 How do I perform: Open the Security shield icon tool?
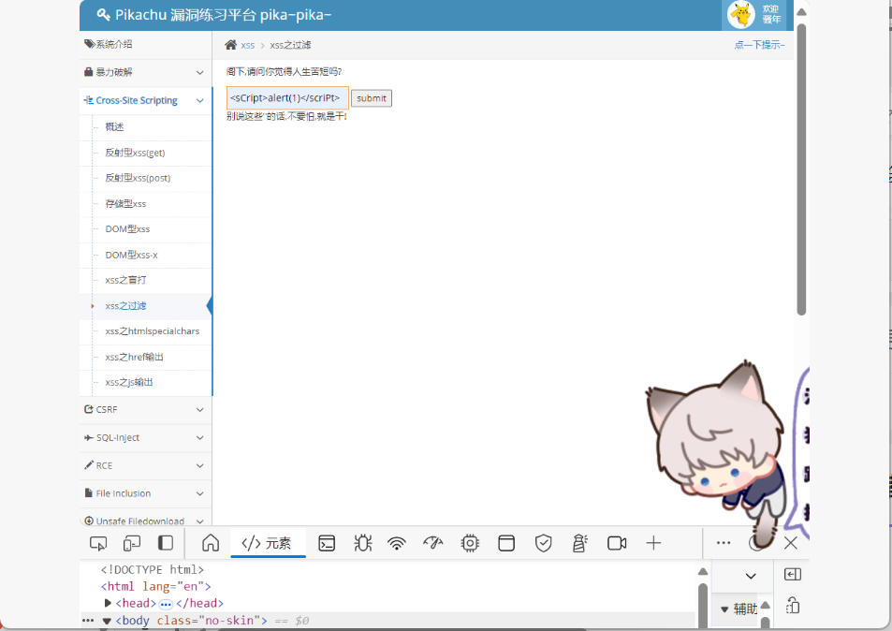543,543
